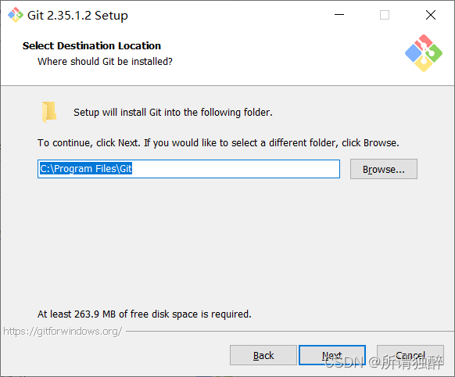
Task: Cancel the Git installation
Action: click(410, 355)
